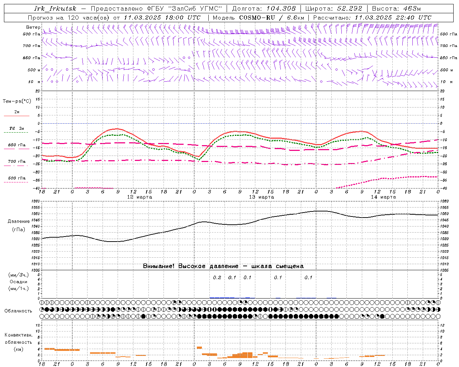Click the (мм/3ч.) precipitation unit label
Viewport: 459px width, 367px height.
[x=18, y=275]
